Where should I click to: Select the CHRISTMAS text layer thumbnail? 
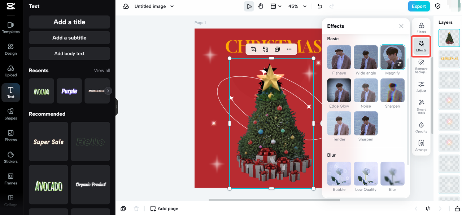coord(449,59)
